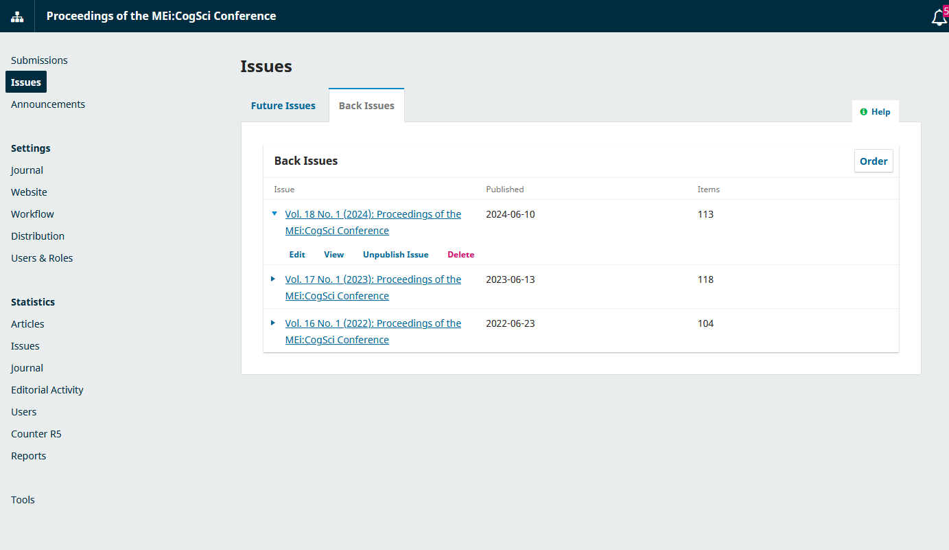This screenshot has width=949, height=550.
Task: View Issues under Statistics
Action: coord(25,346)
